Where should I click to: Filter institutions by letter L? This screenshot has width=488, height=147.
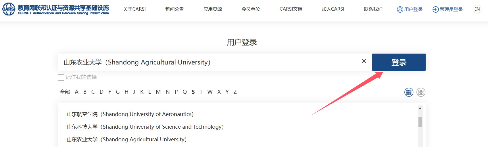coord(150,92)
